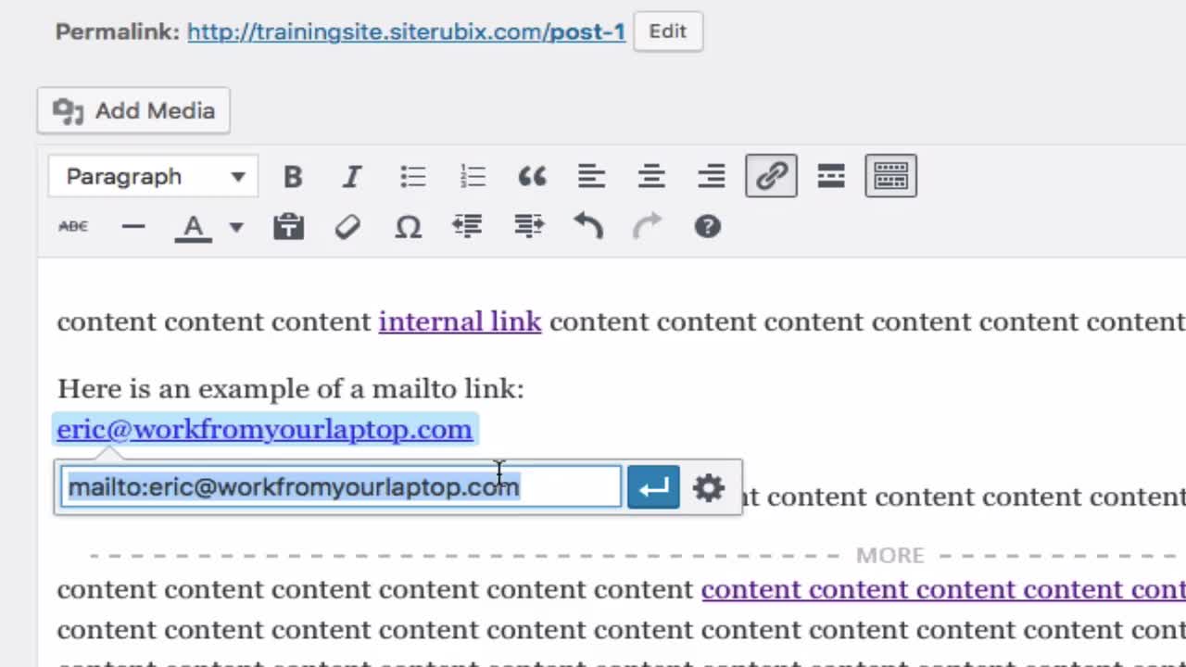Apply strikethrough formatting
The height and width of the screenshot is (667, 1186).
coord(72,226)
